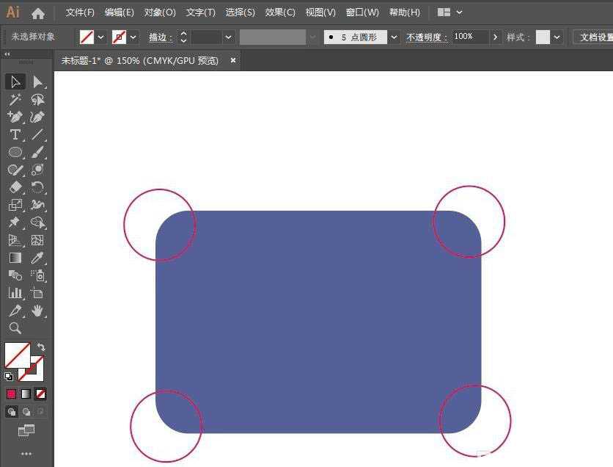Screen dimensions: 613x467
Task: Click the 文档设置 button
Action: (x=592, y=37)
